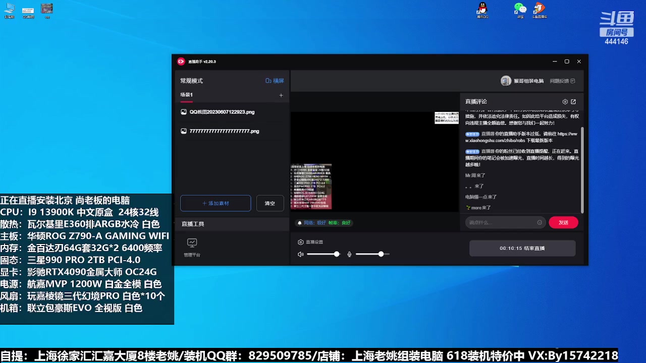
Task: Click the comments panel scrollbar
Action: click(582, 169)
